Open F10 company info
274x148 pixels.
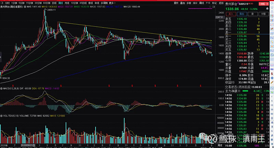[x=208, y=3]
